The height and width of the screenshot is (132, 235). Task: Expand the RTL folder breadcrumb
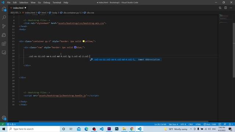(x=15, y=13)
